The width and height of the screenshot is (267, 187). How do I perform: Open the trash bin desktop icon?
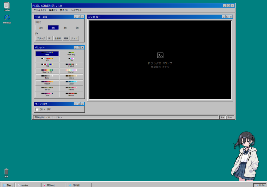point(7,172)
